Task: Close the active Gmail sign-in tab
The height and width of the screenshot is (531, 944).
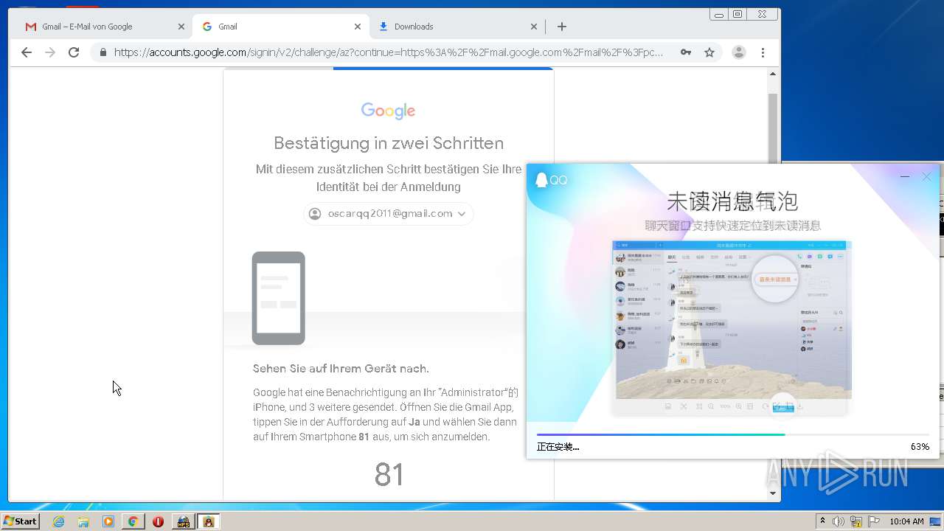Action: [358, 27]
